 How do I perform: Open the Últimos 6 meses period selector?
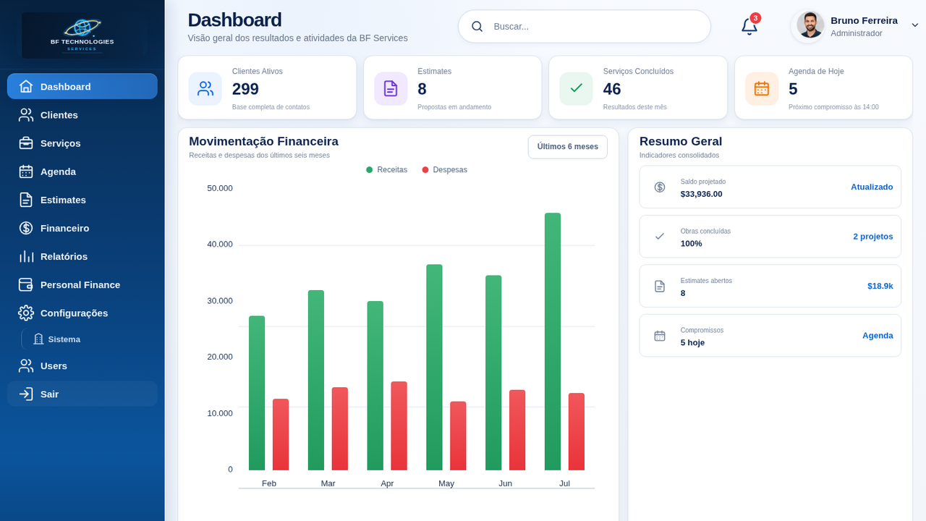pos(568,147)
